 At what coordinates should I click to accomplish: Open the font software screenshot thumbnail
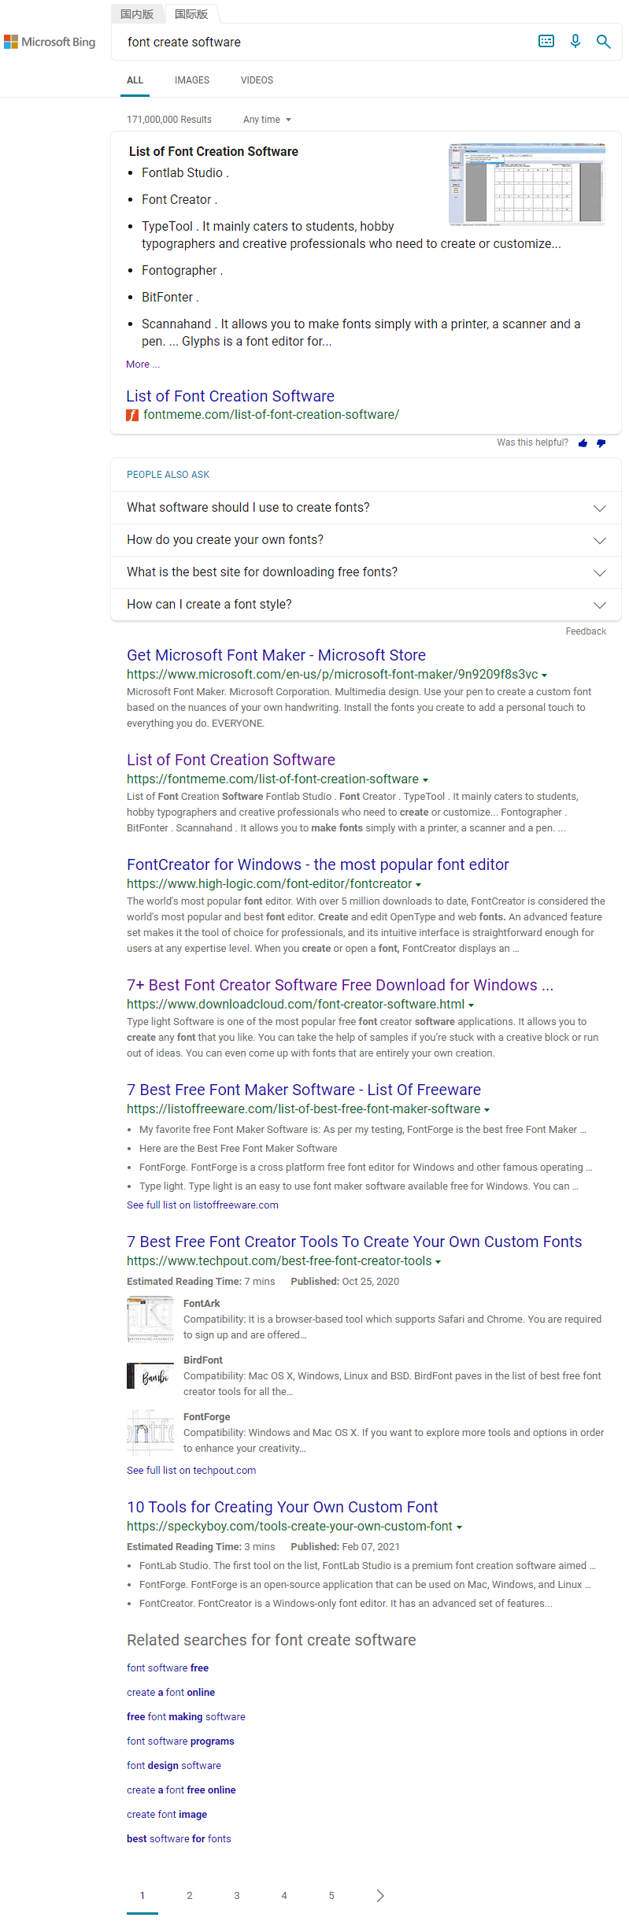[527, 184]
